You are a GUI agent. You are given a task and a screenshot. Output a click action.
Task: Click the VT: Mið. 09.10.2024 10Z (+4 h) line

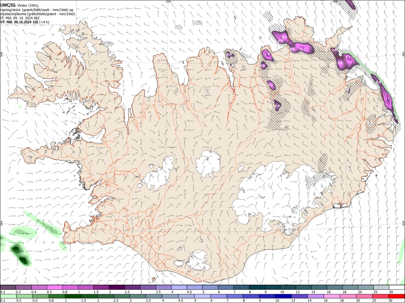25,22
